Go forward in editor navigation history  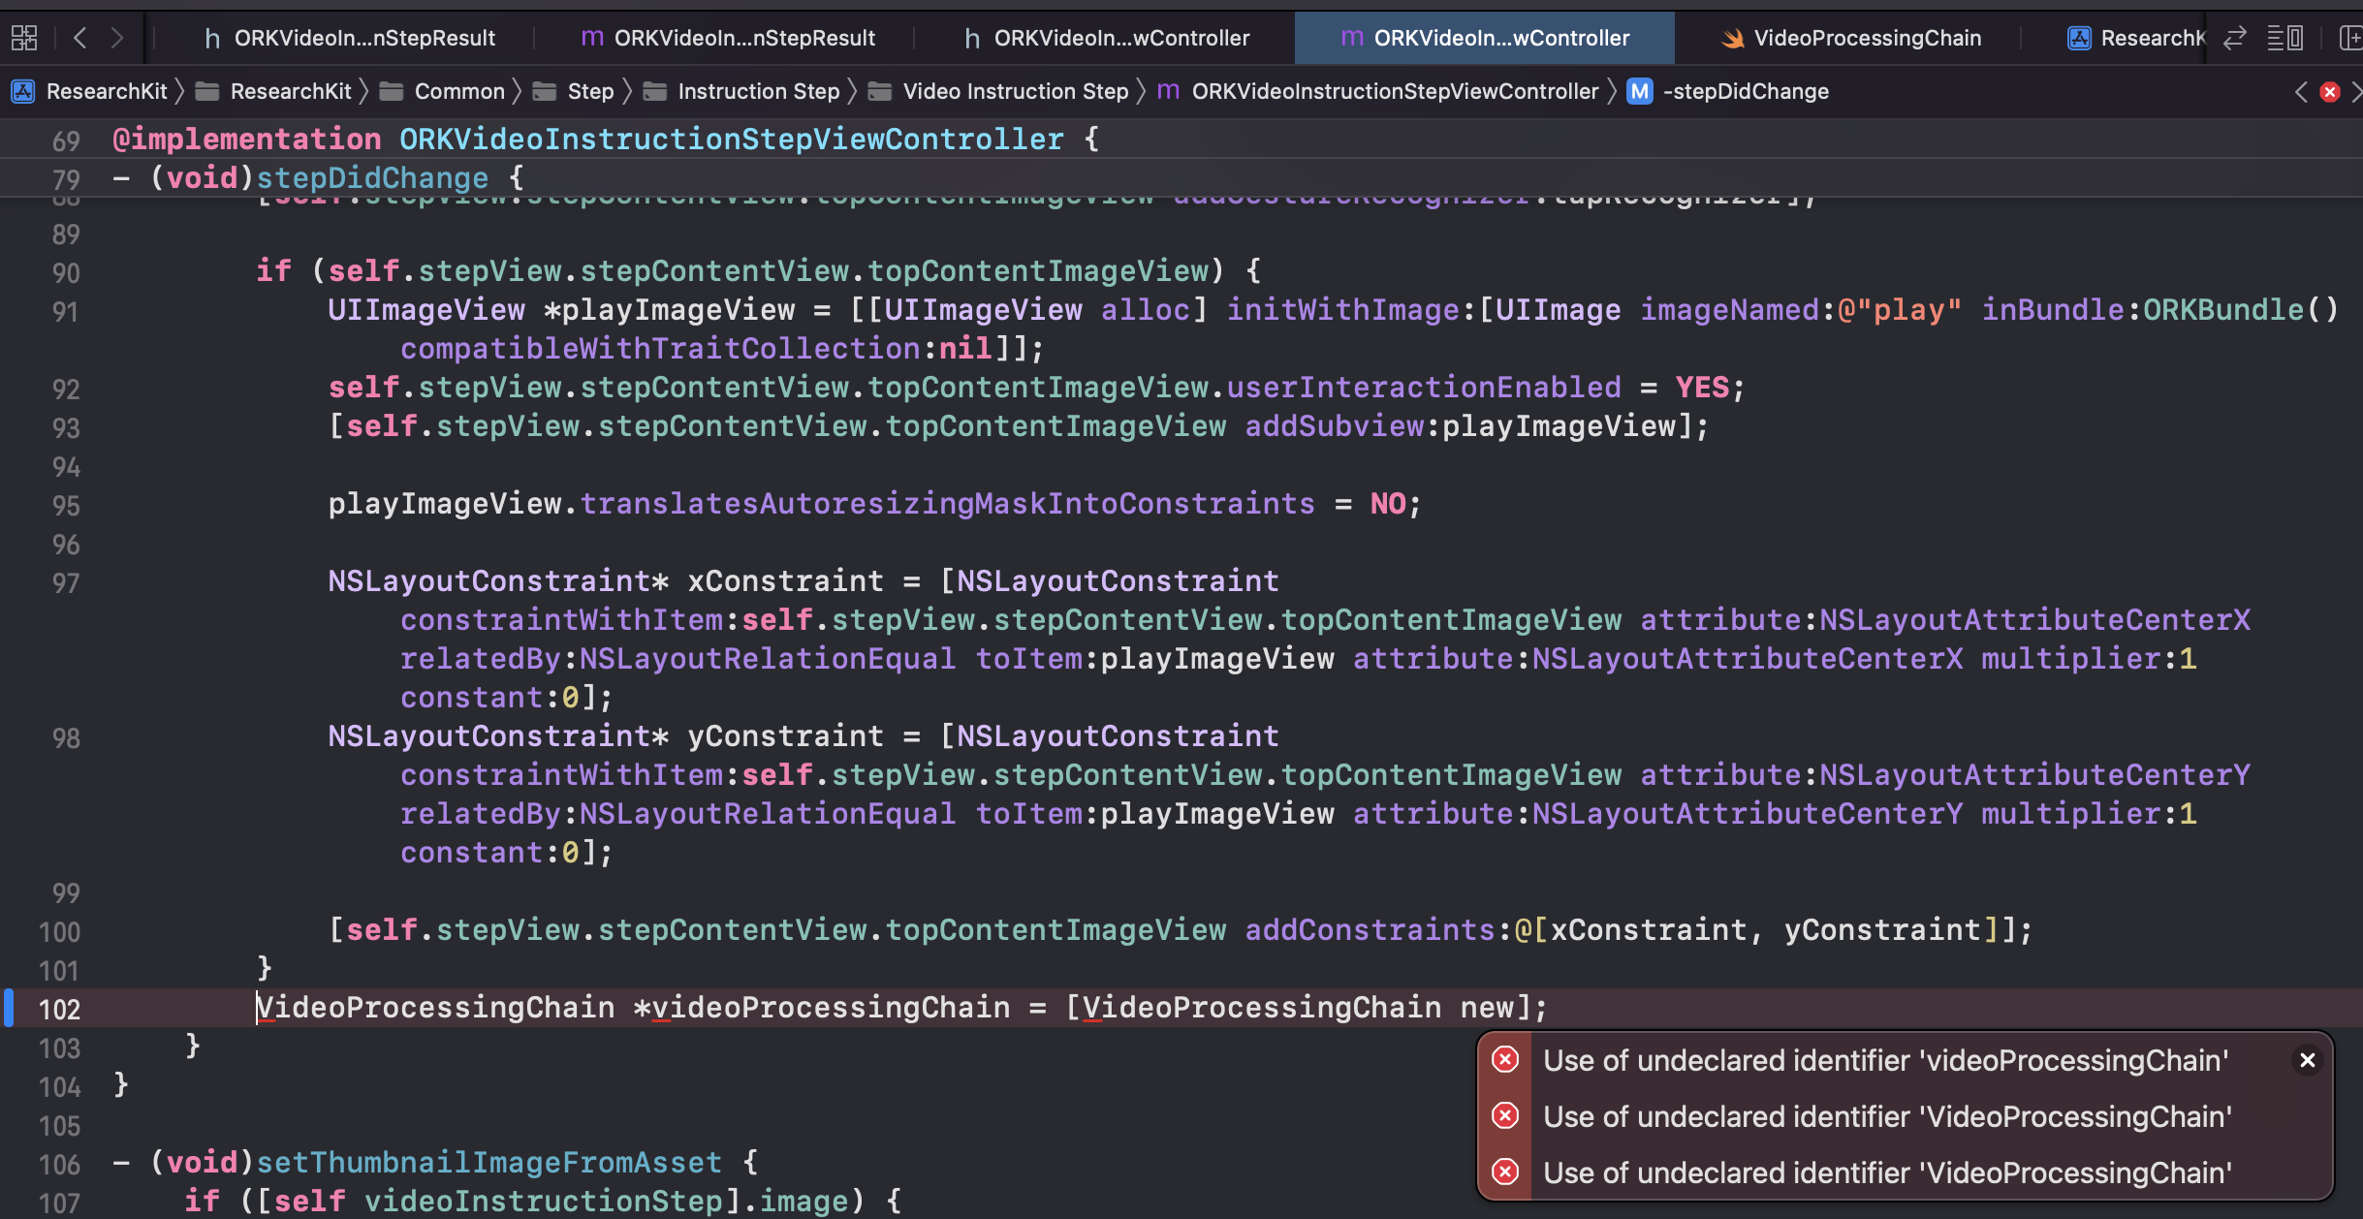(117, 38)
